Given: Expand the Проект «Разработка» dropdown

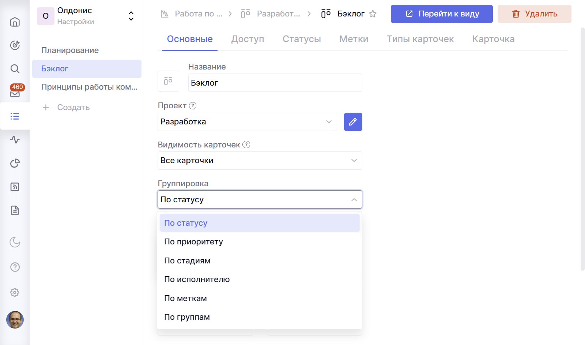Looking at the screenshot, I should pos(247,122).
